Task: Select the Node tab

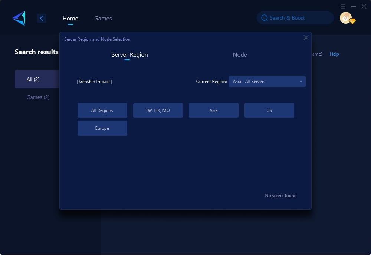Action: pos(240,54)
